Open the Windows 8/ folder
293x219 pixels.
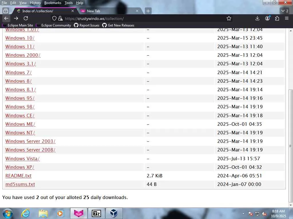[x=19, y=81]
